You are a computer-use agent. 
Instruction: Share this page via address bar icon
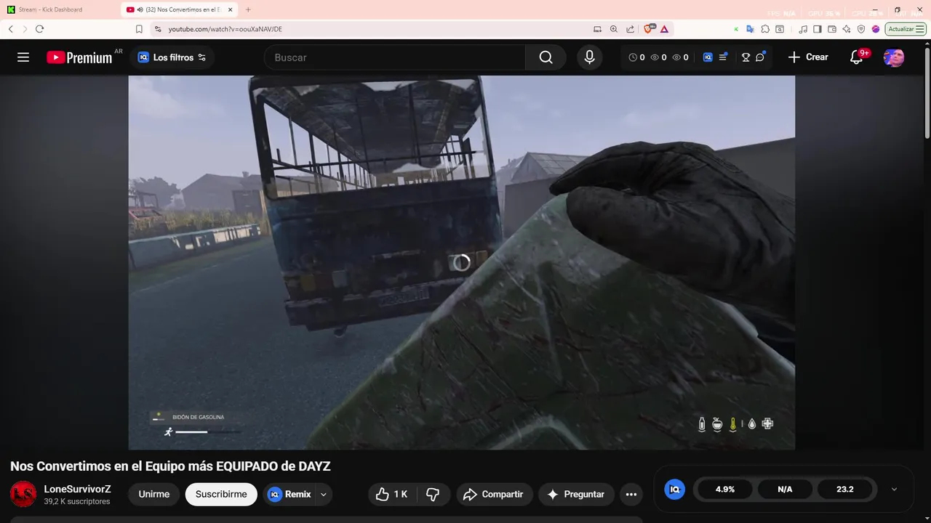(x=630, y=29)
